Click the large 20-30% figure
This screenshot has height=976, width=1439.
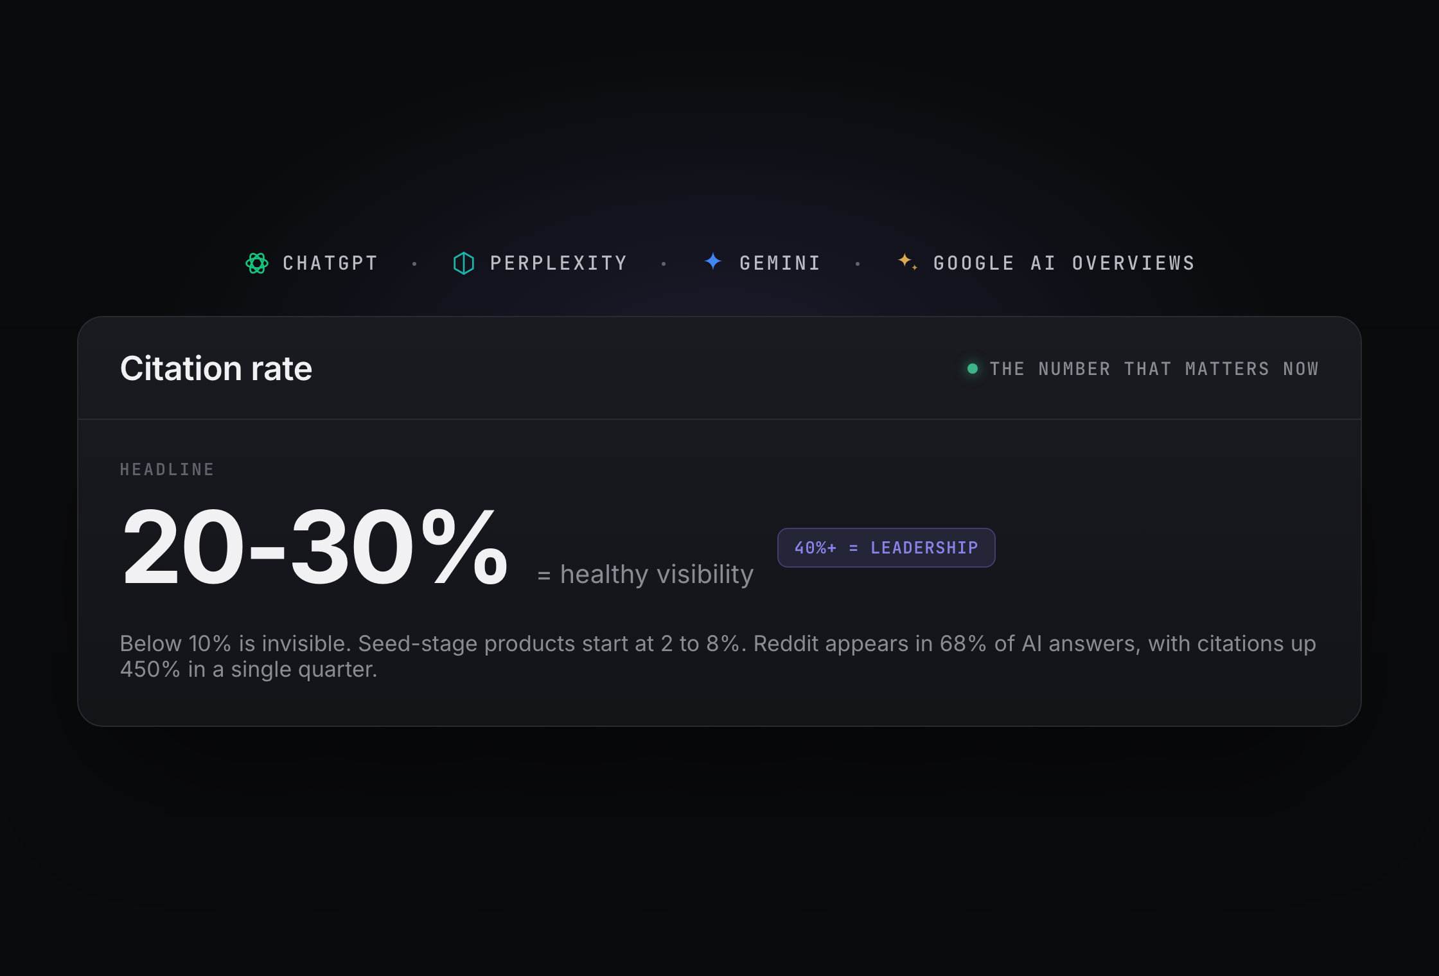(315, 547)
